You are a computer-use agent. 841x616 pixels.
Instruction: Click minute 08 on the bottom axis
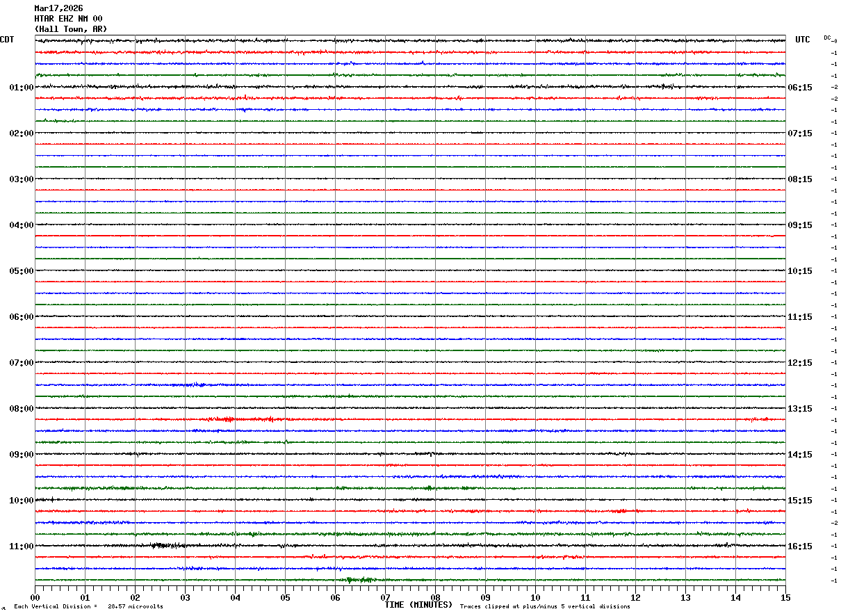435,597
